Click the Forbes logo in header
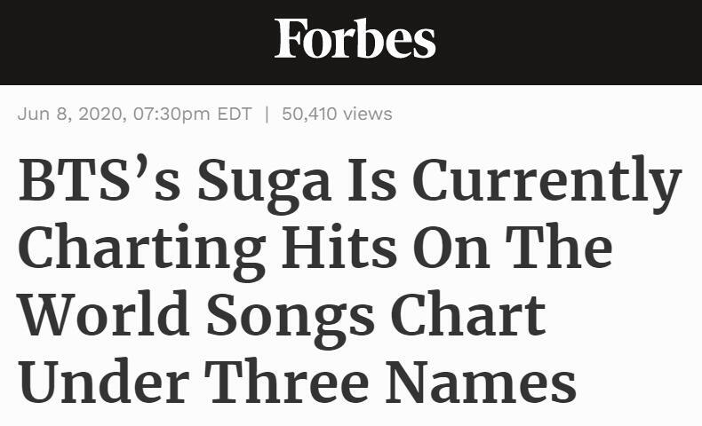702x426 pixels. click(355, 40)
